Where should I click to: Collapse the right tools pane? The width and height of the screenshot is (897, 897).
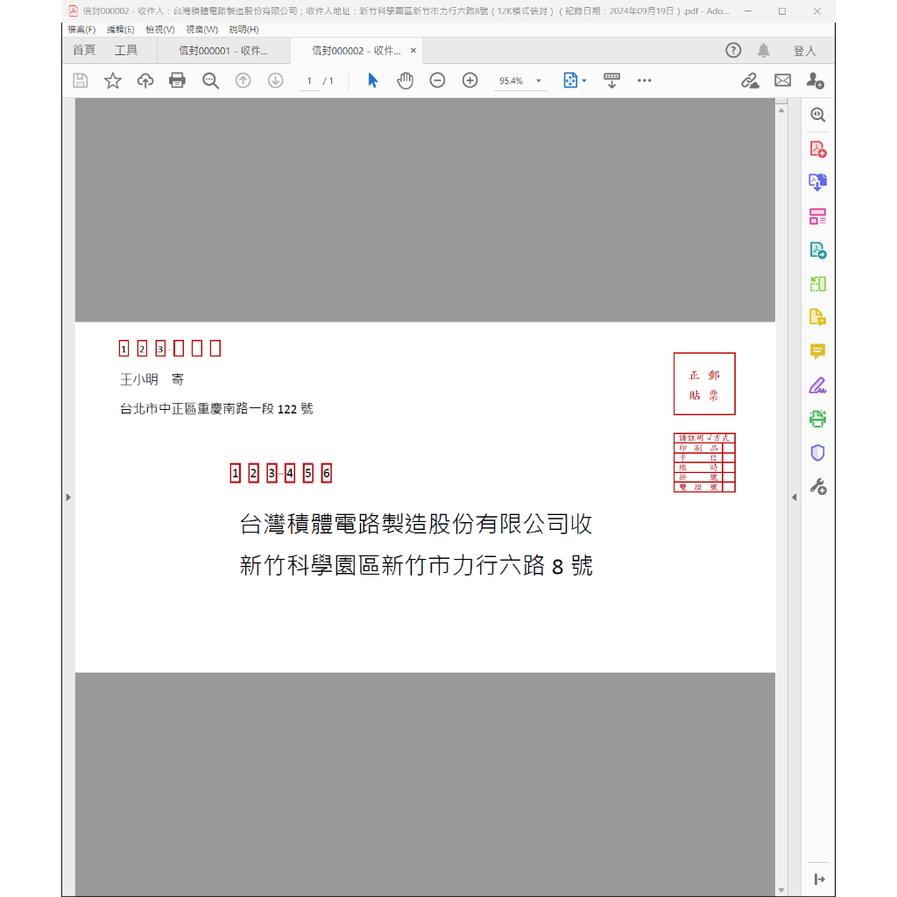pos(794,497)
